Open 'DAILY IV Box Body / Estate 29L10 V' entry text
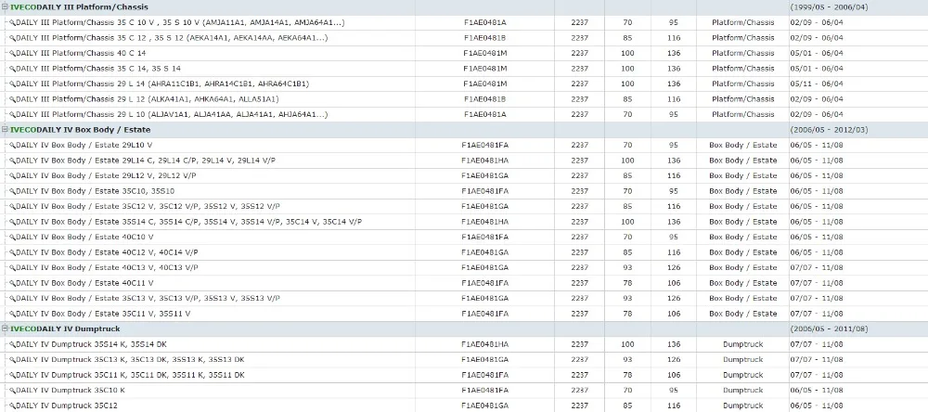928x412 pixels. point(84,145)
